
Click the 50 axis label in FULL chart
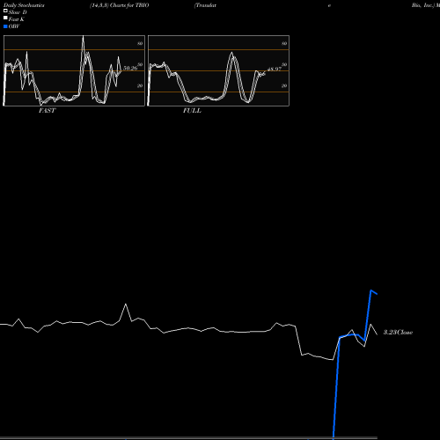284,64
